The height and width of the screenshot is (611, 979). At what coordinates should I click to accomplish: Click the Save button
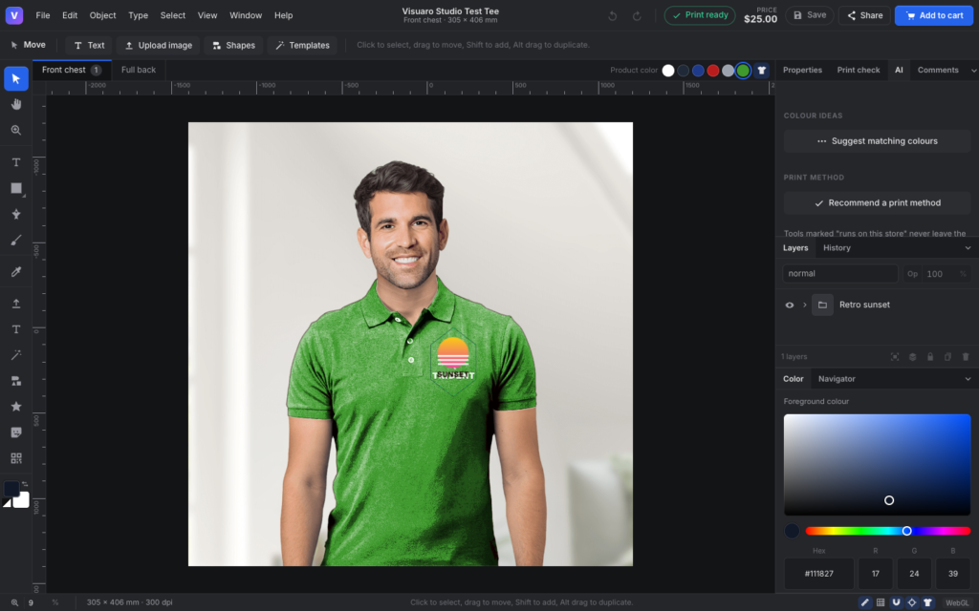[x=810, y=15]
